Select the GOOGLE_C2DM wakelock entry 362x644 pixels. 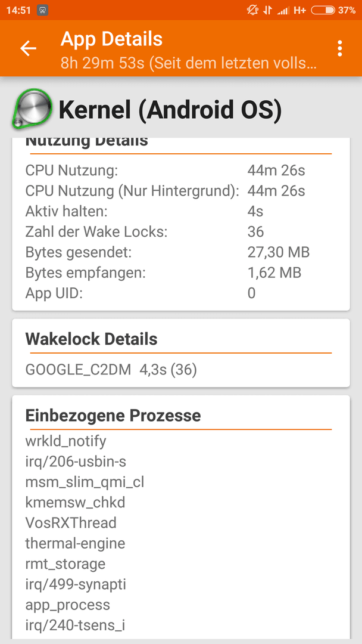tap(111, 370)
